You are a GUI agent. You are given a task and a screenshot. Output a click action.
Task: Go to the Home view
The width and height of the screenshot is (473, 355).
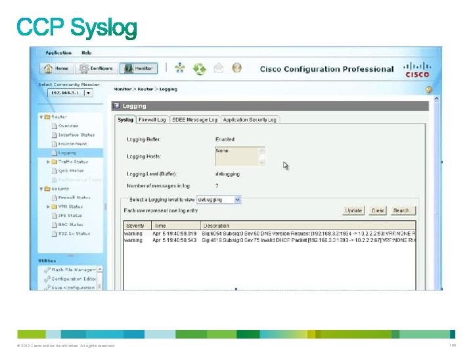point(56,68)
